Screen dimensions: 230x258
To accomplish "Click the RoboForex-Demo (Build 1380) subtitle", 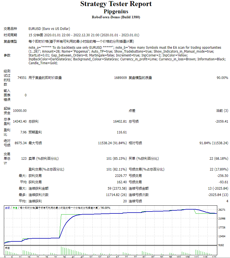I will pos(115,17).
